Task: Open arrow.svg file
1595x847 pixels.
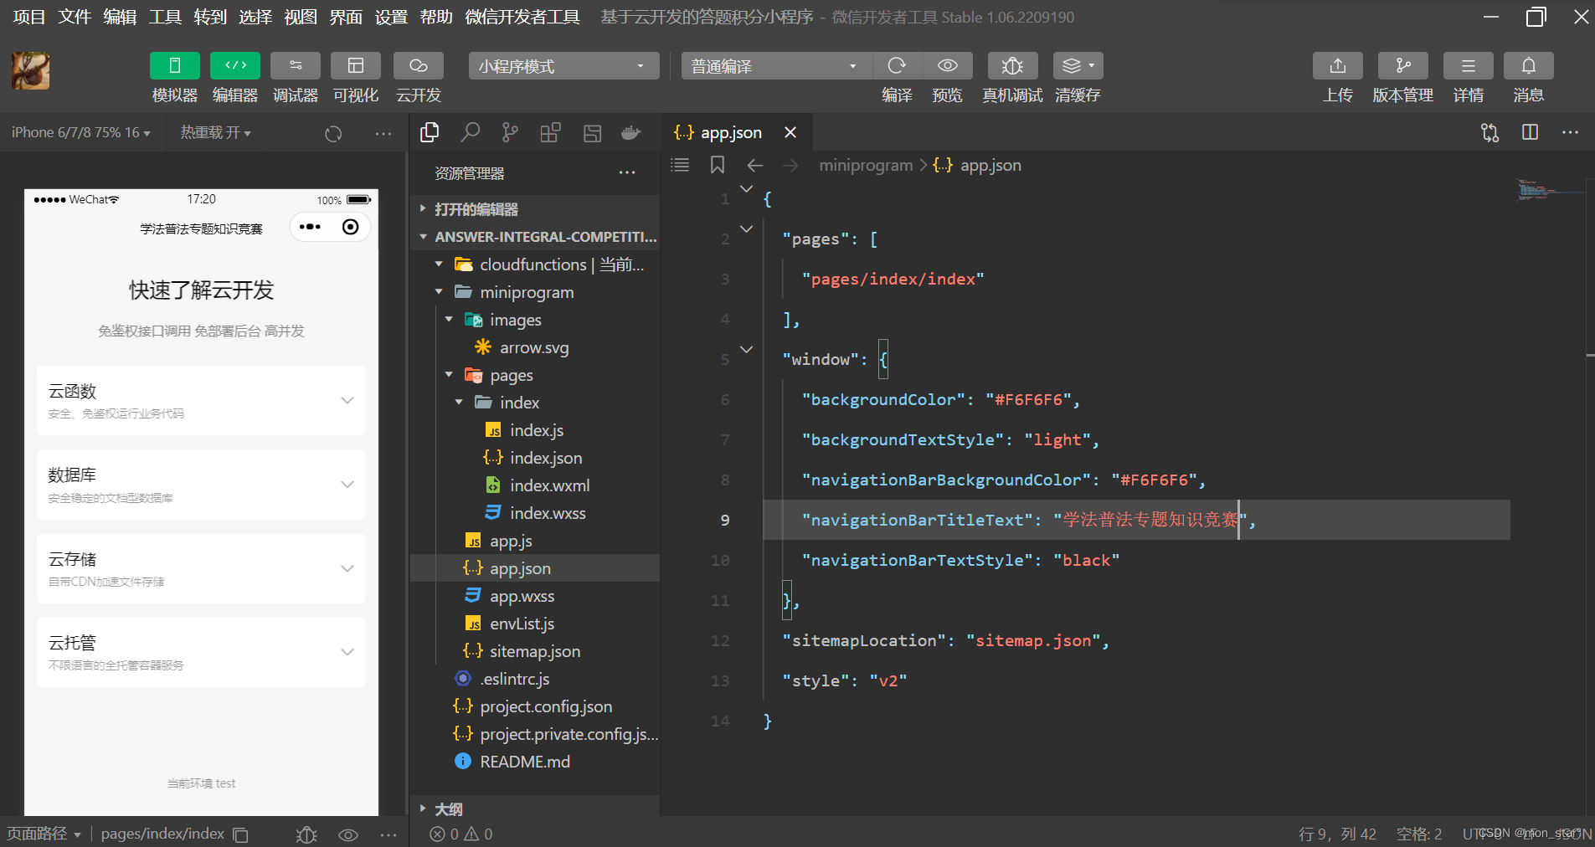Action: point(536,347)
